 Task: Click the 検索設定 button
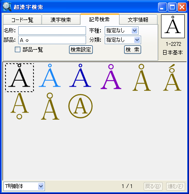click(81, 50)
